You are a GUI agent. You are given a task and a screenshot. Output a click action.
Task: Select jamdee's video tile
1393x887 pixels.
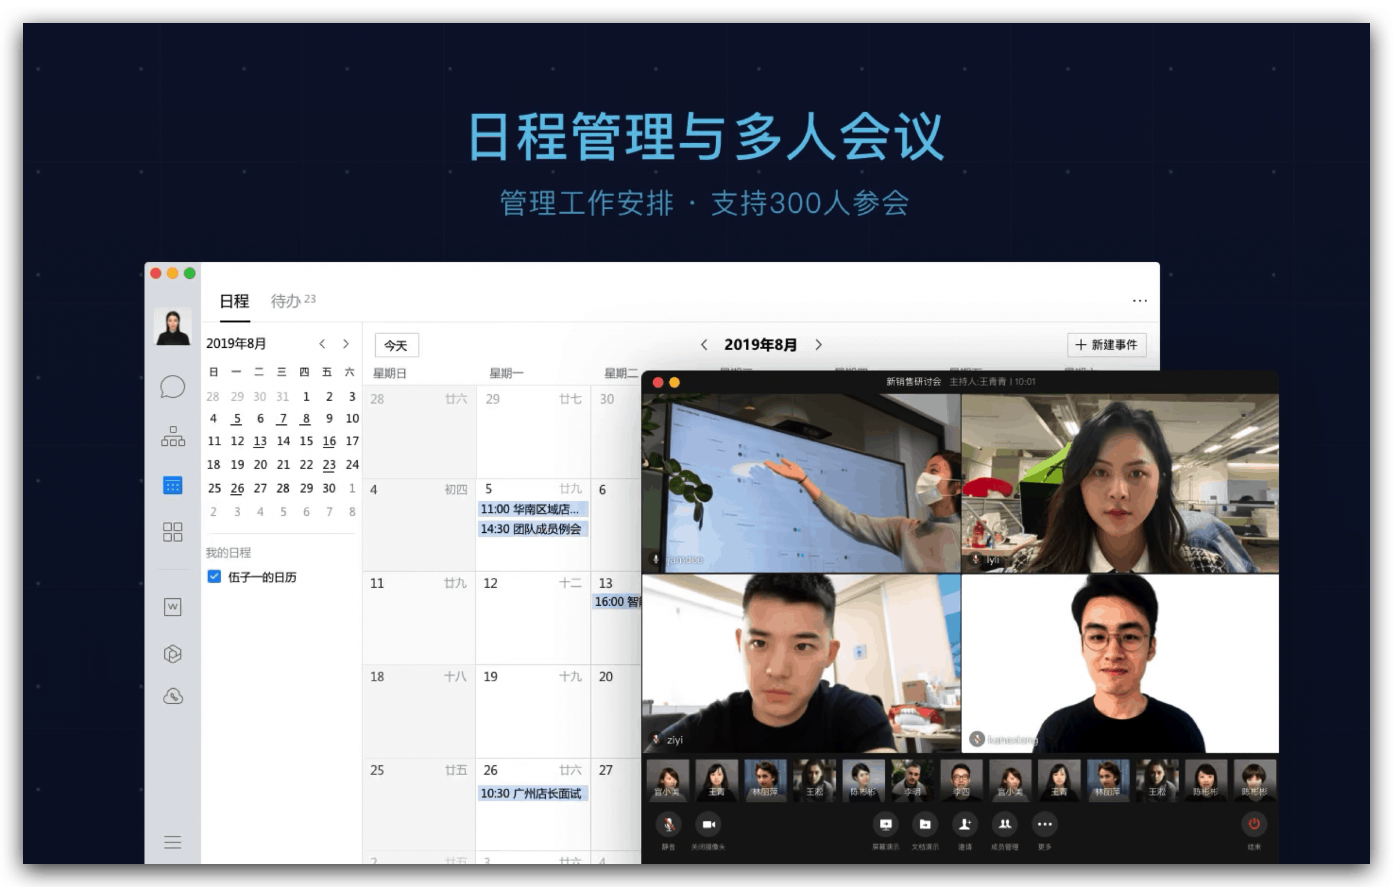[x=801, y=484]
